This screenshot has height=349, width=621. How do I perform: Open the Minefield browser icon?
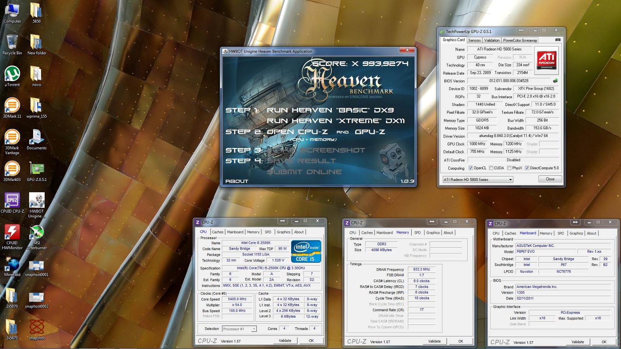pos(12,266)
